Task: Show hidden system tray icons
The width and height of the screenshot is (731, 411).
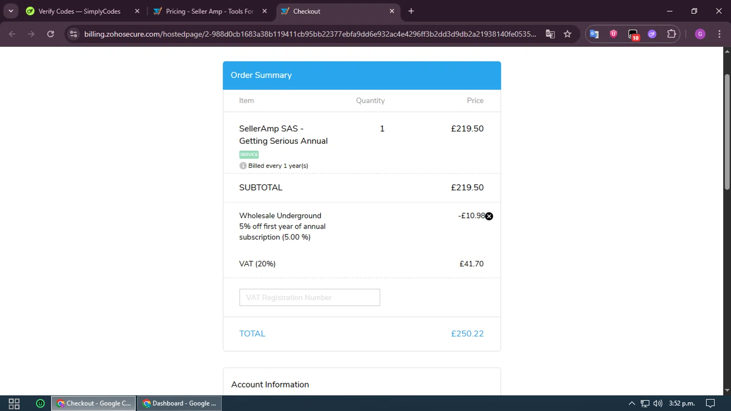Action: (x=632, y=404)
